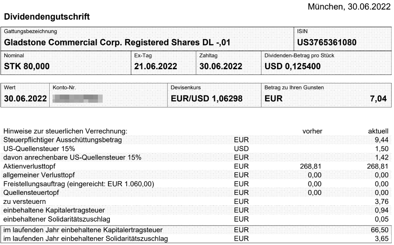The height and width of the screenshot is (245, 394).
Task: Click the München, 30.06.2022 date line
Action: [349, 7]
